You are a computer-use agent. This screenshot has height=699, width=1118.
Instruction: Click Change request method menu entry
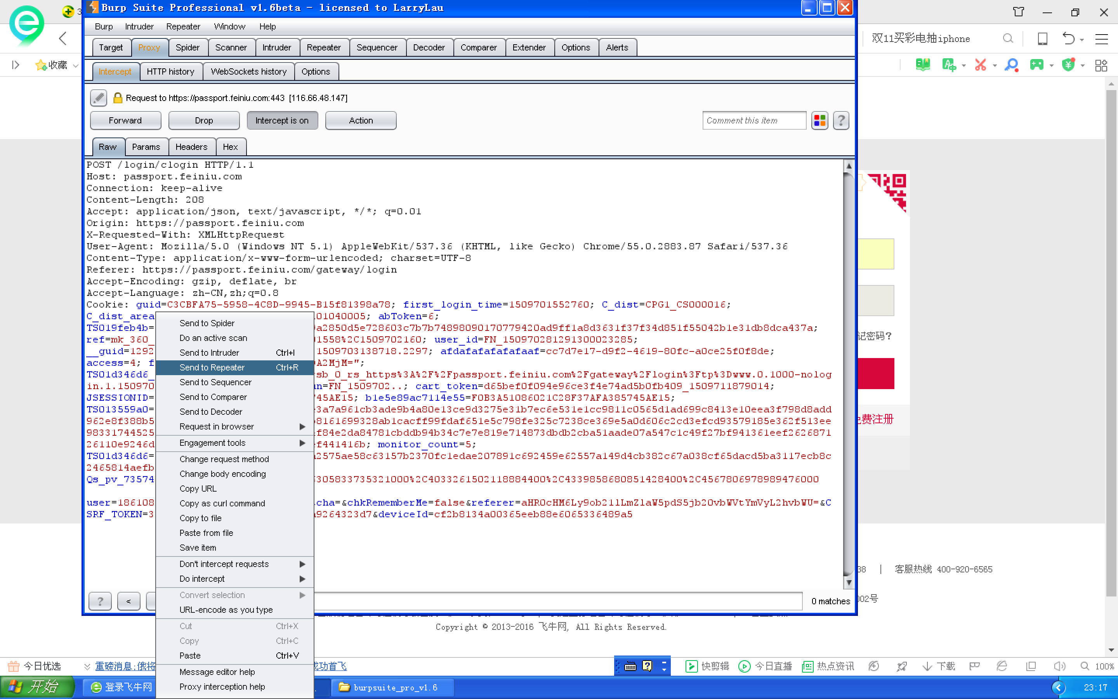tap(235, 459)
